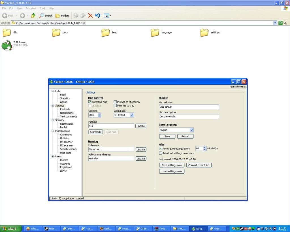Open the Search pane in Explorer toolbar
This screenshot has height=232, width=290.
[x=46, y=16]
